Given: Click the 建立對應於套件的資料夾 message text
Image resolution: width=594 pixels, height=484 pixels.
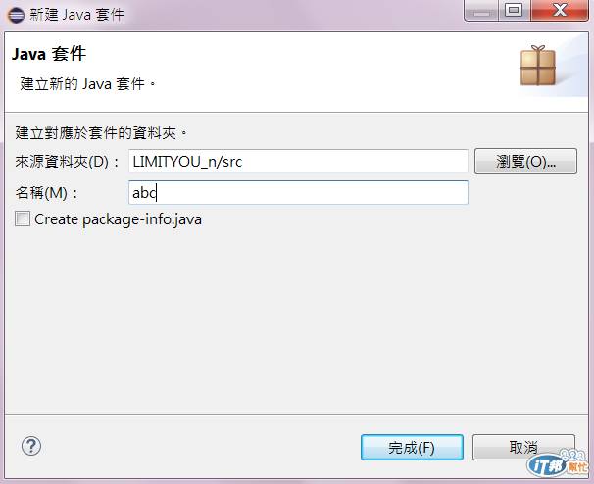Looking at the screenshot, I should tap(101, 133).
